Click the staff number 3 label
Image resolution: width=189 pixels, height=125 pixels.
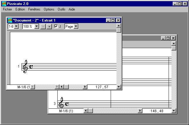tap(54, 104)
